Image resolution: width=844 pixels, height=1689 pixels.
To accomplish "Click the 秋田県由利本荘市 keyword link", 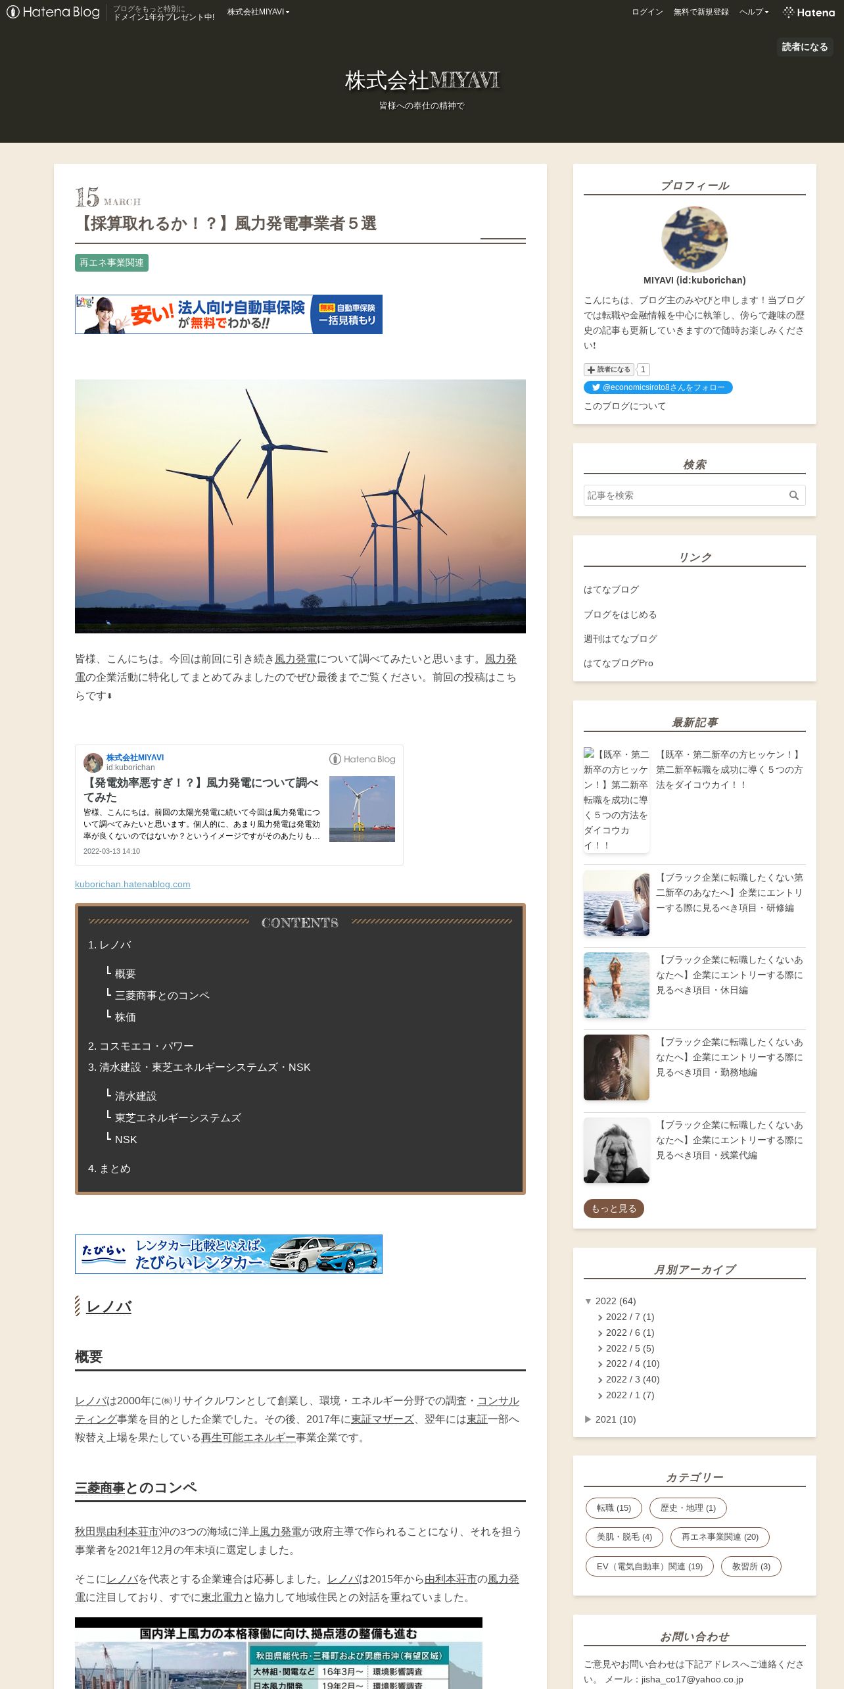I will pyautogui.click(x=117, y=1532).
